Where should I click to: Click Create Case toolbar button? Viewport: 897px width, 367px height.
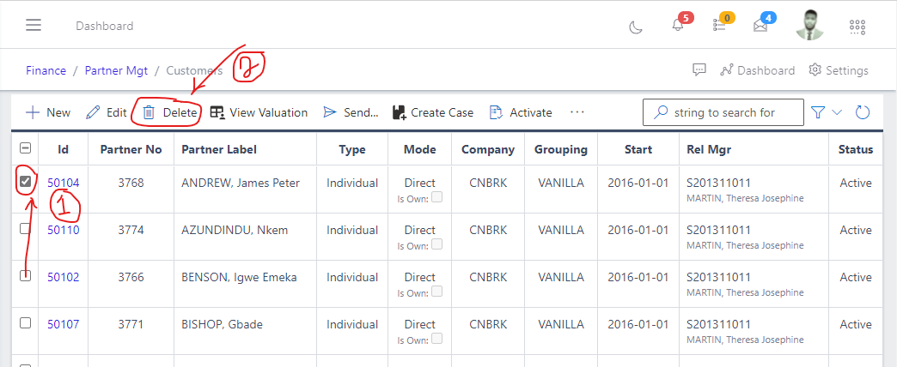433,112
